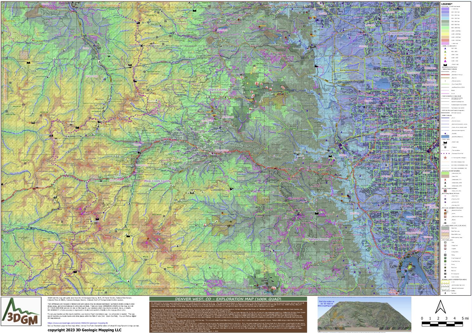Click the Arvada city label
472x333 pixels.
click(x=368, y=101)
